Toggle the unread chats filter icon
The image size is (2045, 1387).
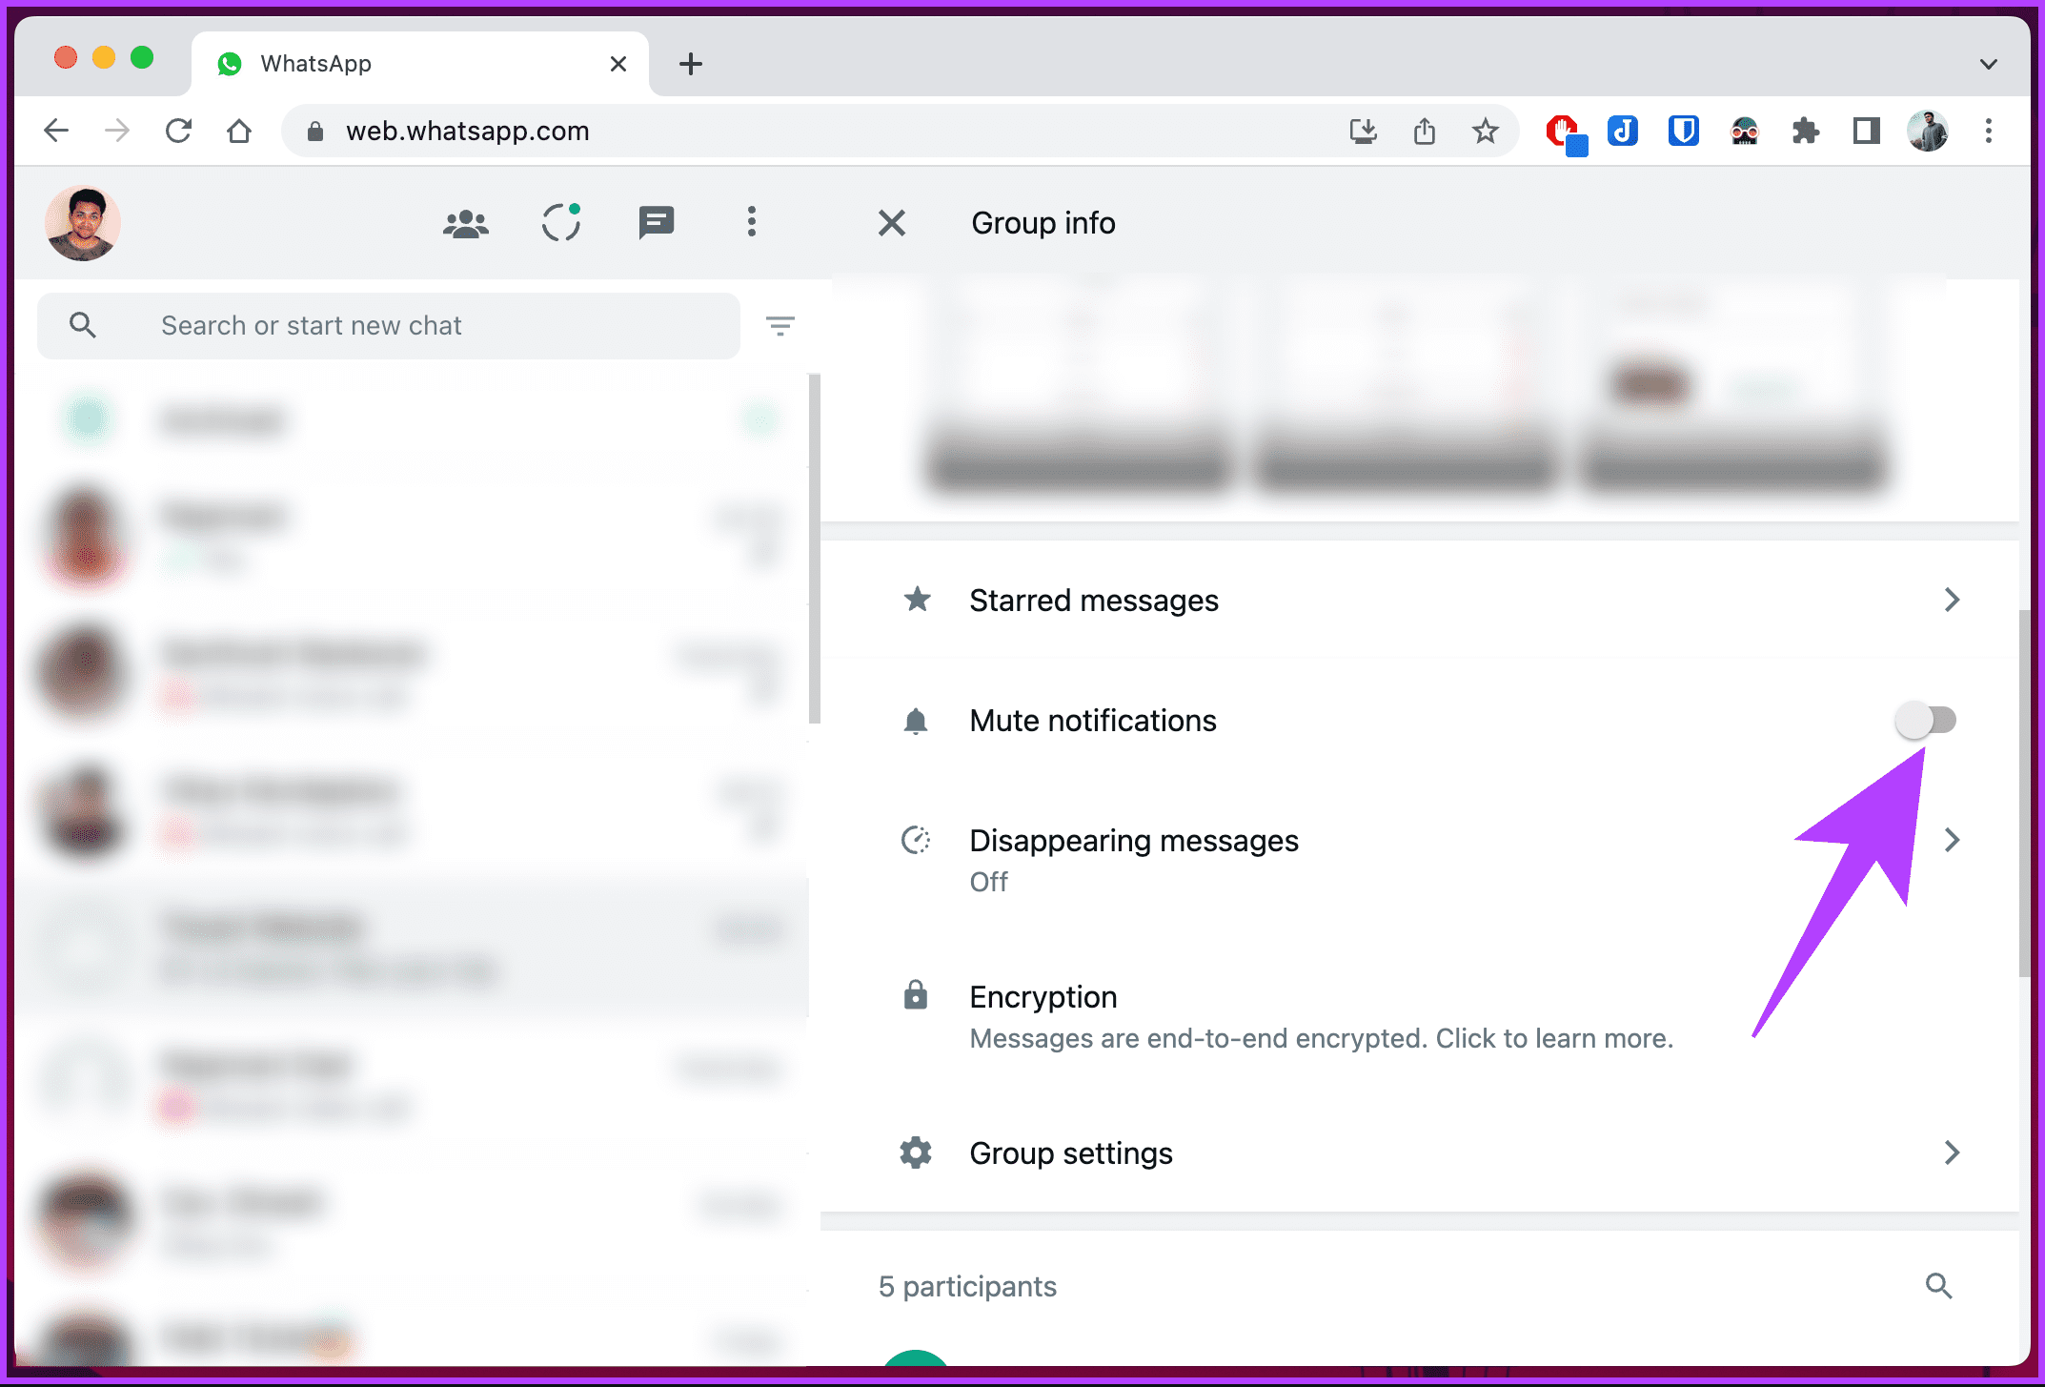tap(780, 326)
